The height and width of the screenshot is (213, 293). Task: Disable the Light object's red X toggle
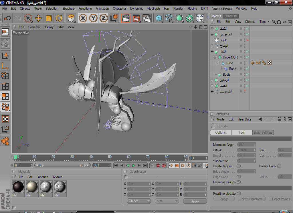(x=248, y=40)
